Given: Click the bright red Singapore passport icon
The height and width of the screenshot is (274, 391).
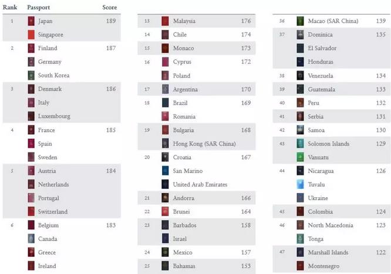Looking at the screenshot, I should point(31,35).
